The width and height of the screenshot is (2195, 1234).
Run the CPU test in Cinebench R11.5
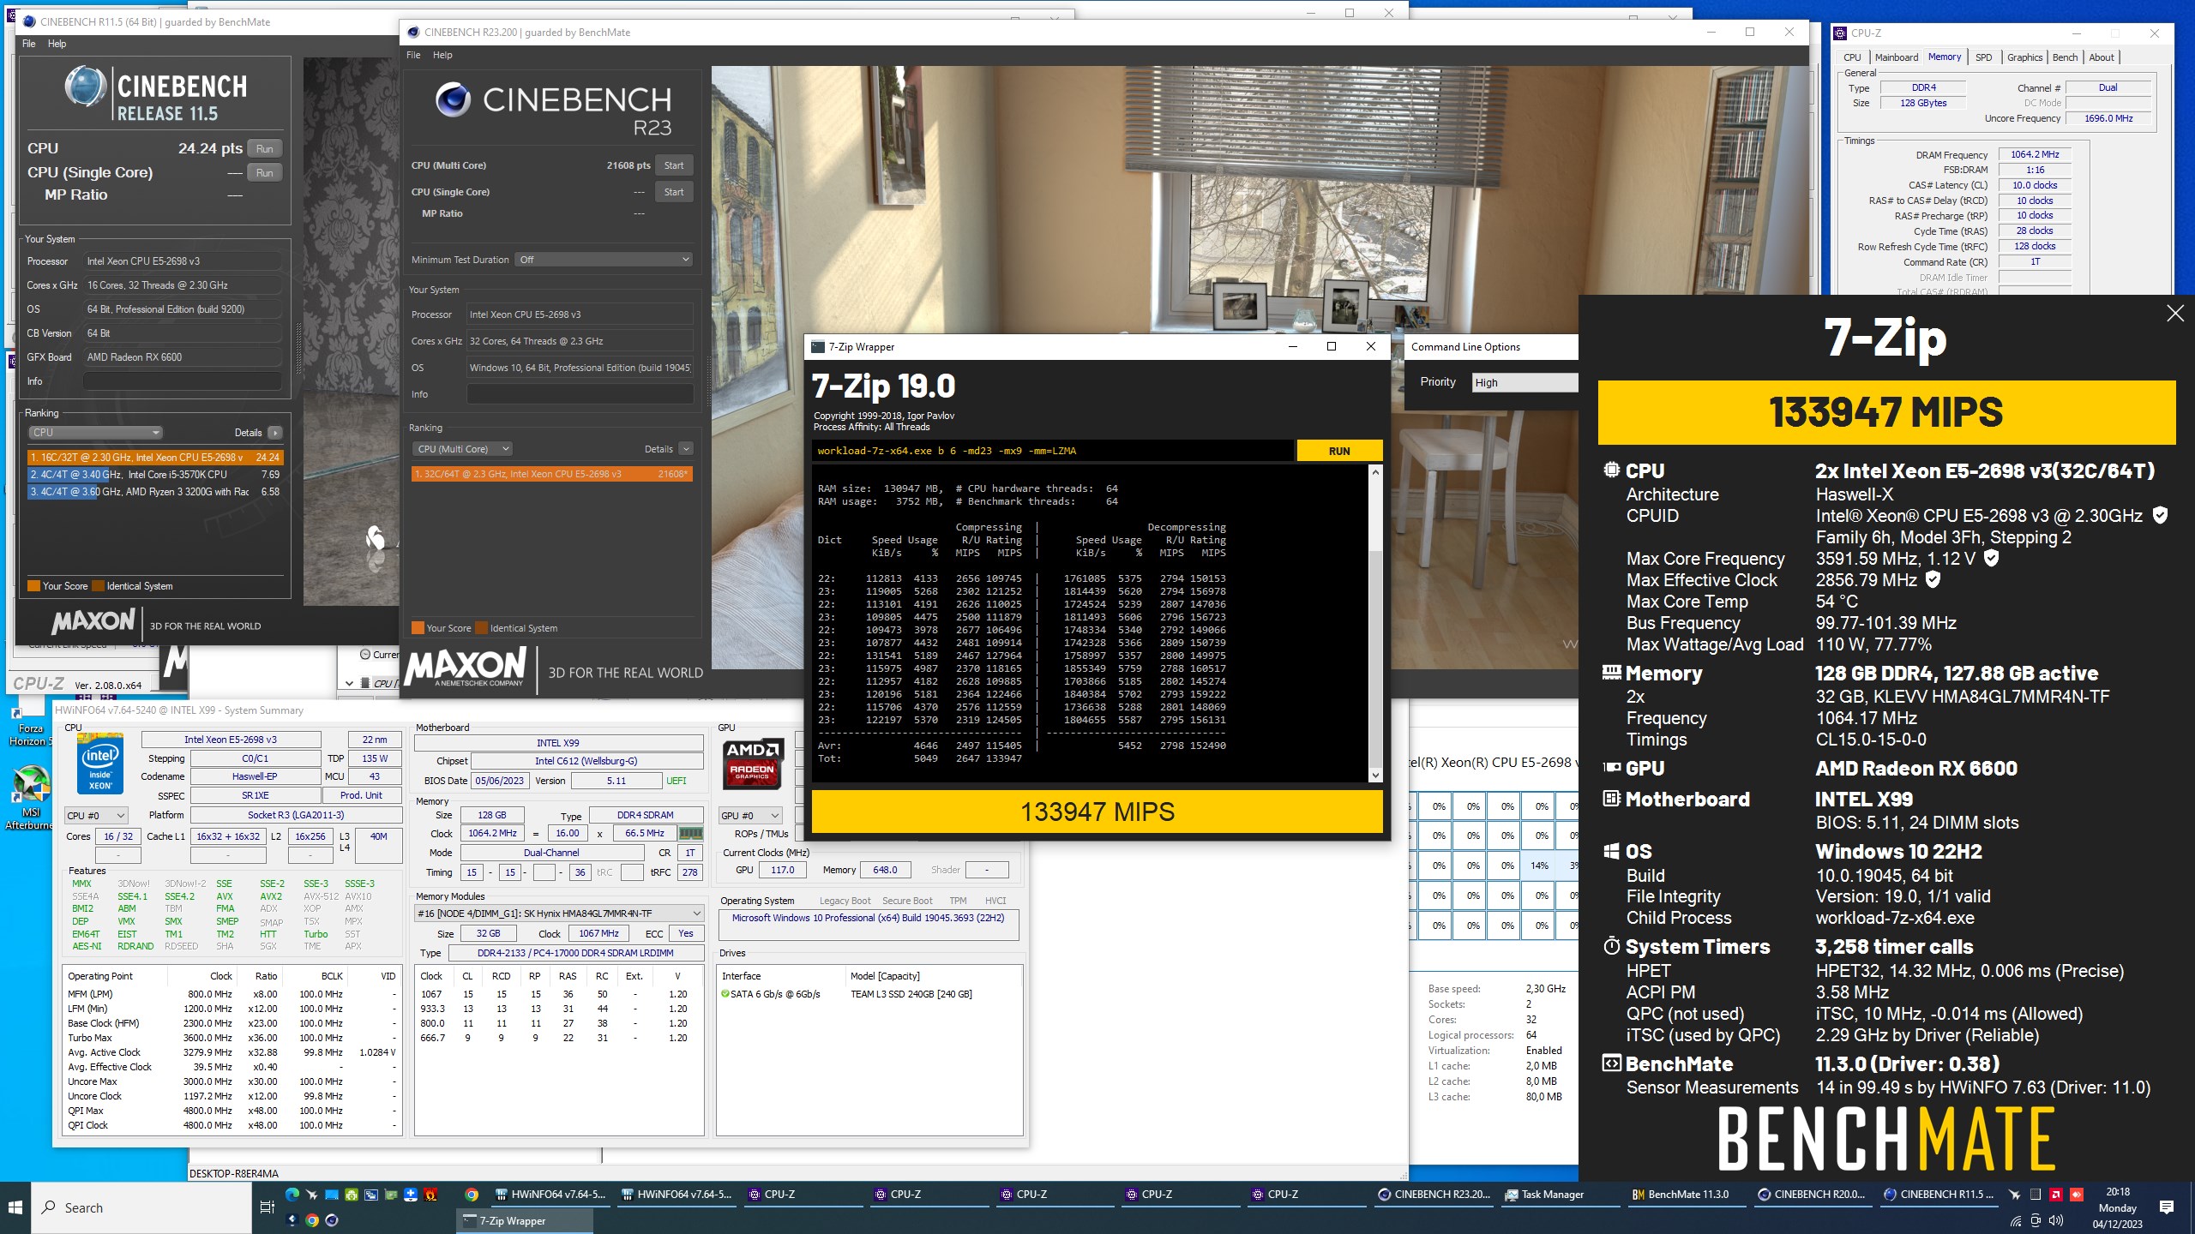pos(265,149)
